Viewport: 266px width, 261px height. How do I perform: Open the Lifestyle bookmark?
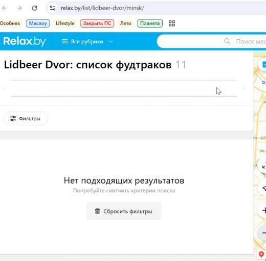[x=65, y=23]
